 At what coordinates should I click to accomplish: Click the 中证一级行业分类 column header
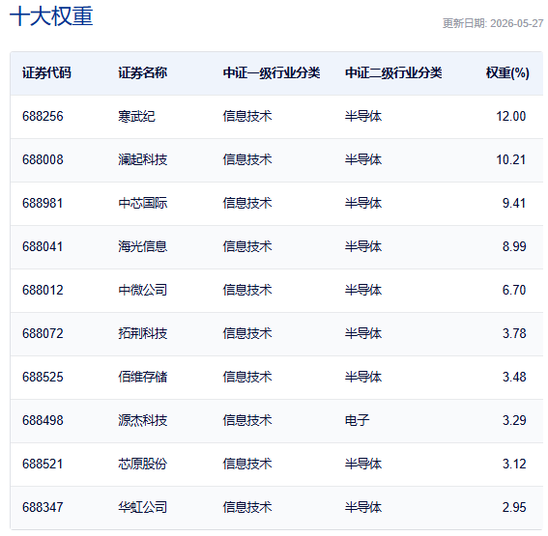pos(272,73)
